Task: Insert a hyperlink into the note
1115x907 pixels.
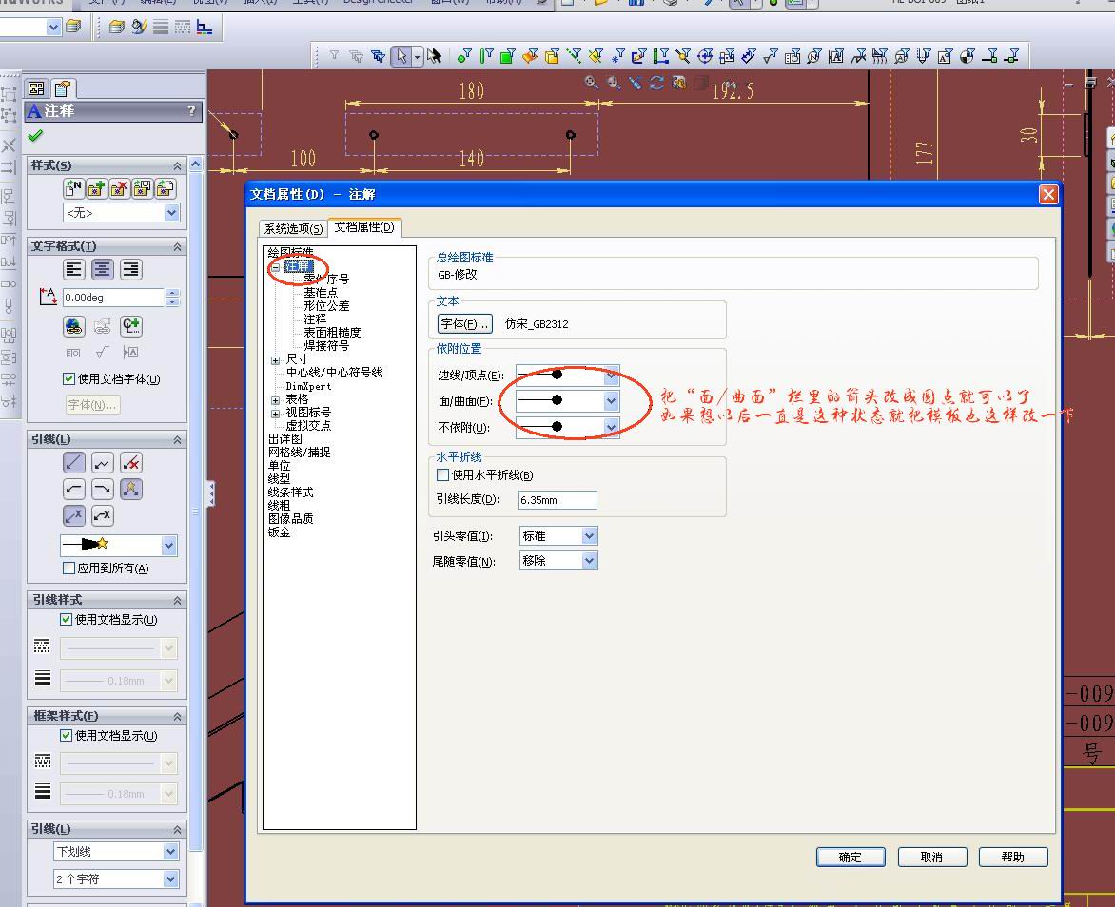Action: point(74,326)
